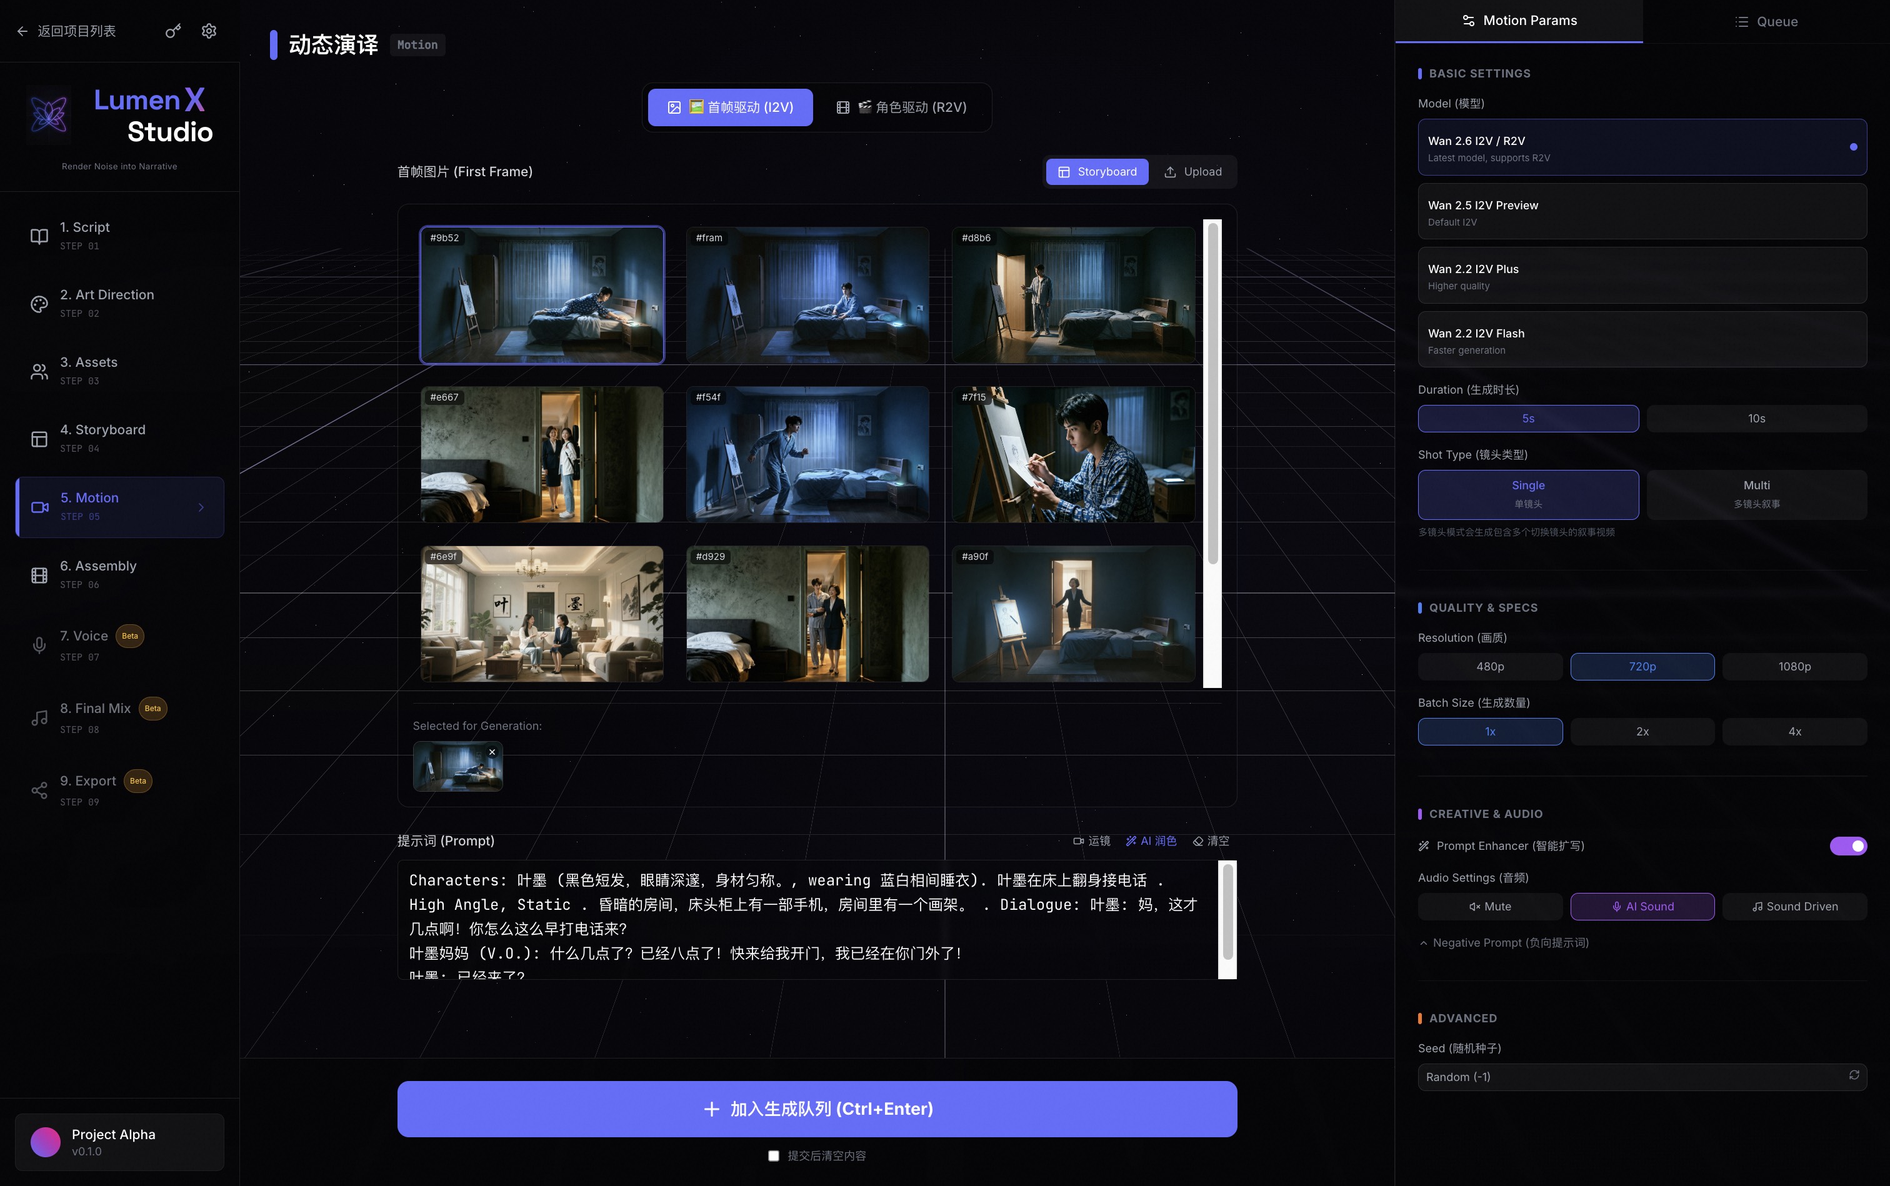Image resolution: width=1890 pixels, height=1186 pixels.
Task: Click the palette icon for Art Direction
Action: (39, 304)
